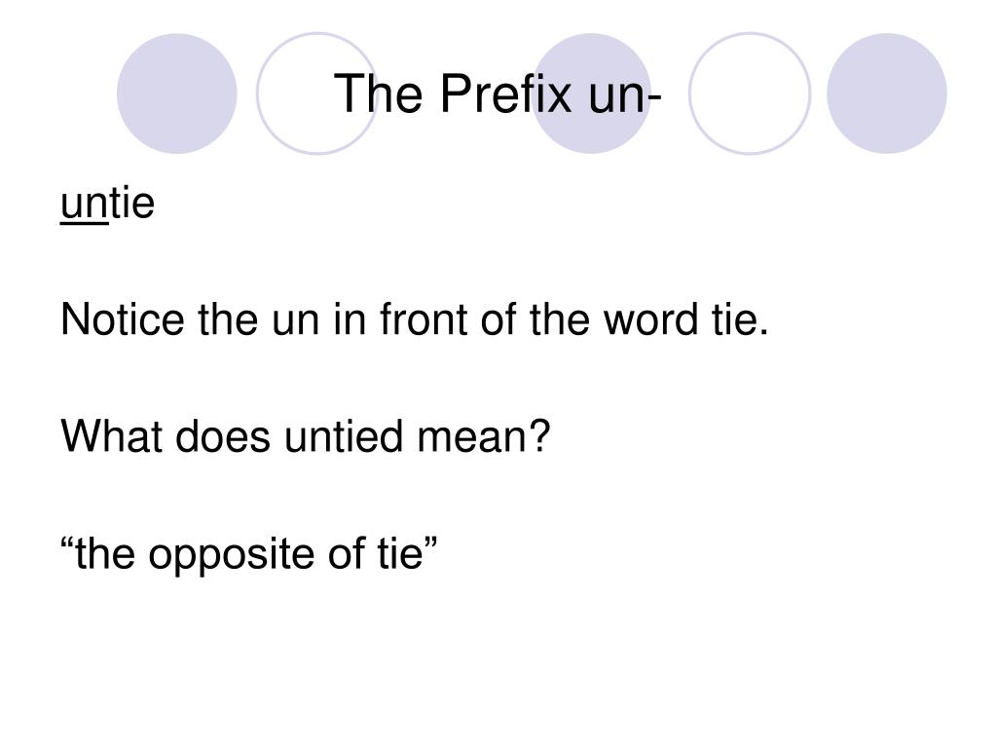Click the word "front" in the sentence
The image size is (997, 748).
tap(424, 319)
